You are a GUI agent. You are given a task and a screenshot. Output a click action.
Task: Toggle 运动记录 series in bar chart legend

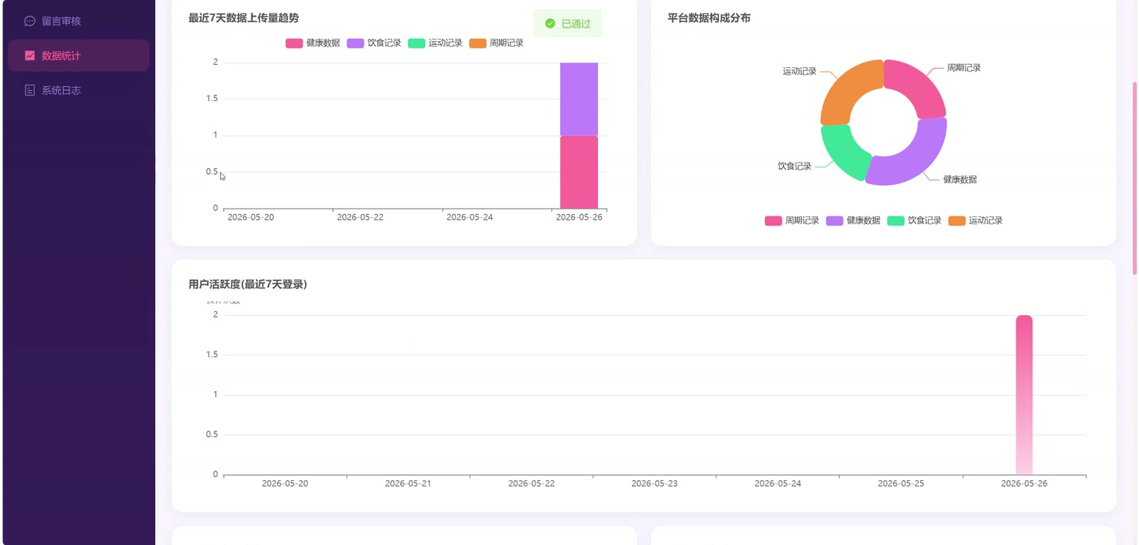click(435, 43)
